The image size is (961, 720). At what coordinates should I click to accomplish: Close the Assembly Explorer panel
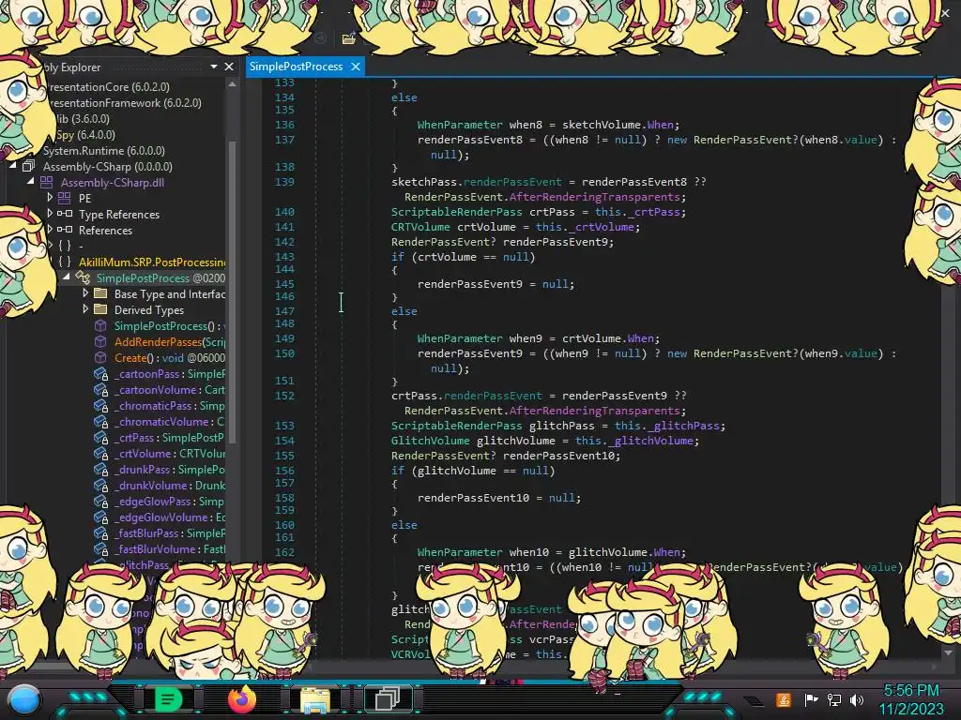(x=229, y=67)
